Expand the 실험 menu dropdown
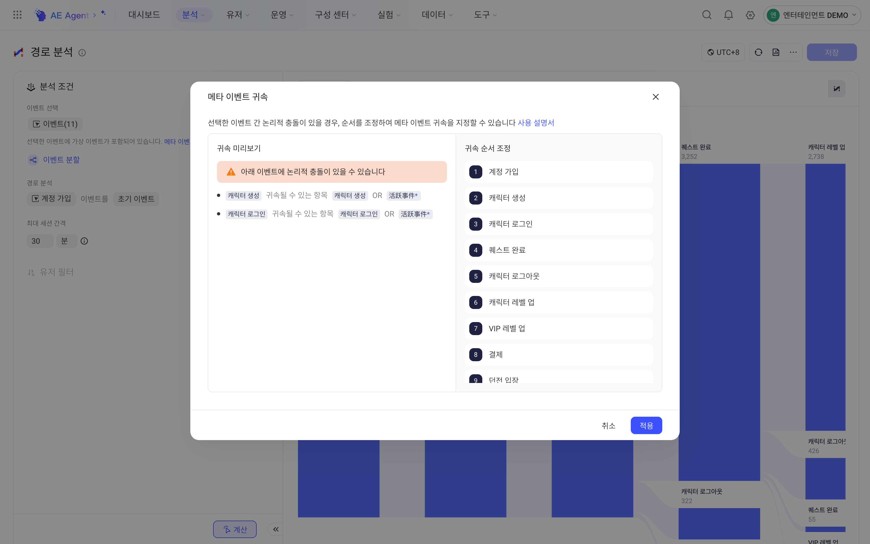Screen dimensions: 870x544 [x=389, y=15]
